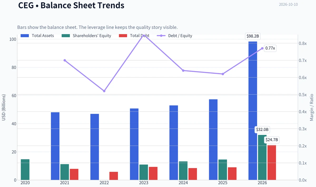Toggle the Total Assets legend entry
The width and height of the screenshot is (316, 187).
pos(37,36)
